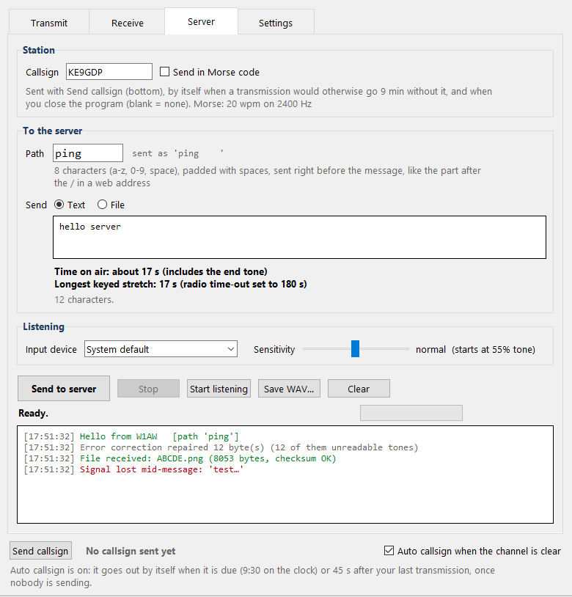Click the message box with 'hello server'
Viewport: 572px width, 597px height.
point(299,237)
